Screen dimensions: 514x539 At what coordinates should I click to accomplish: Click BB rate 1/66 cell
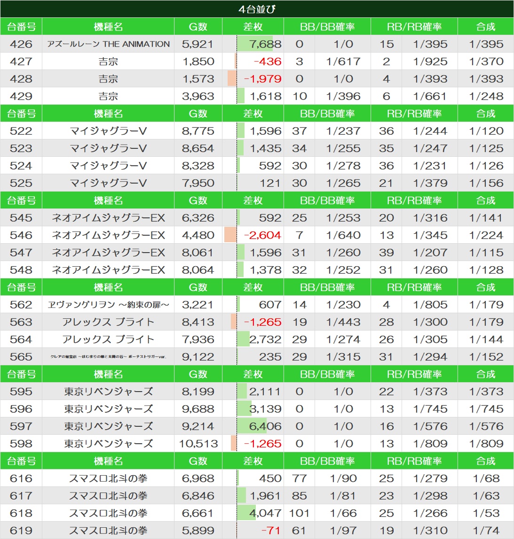click(x=343, y=513)
